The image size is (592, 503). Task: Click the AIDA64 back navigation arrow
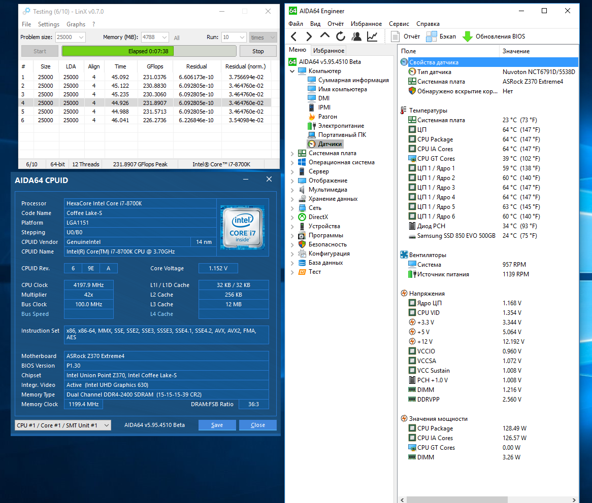294,37
